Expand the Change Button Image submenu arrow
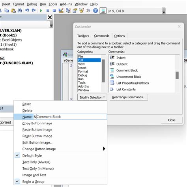This screenshot has width=187, height=187. click(104, 149)
